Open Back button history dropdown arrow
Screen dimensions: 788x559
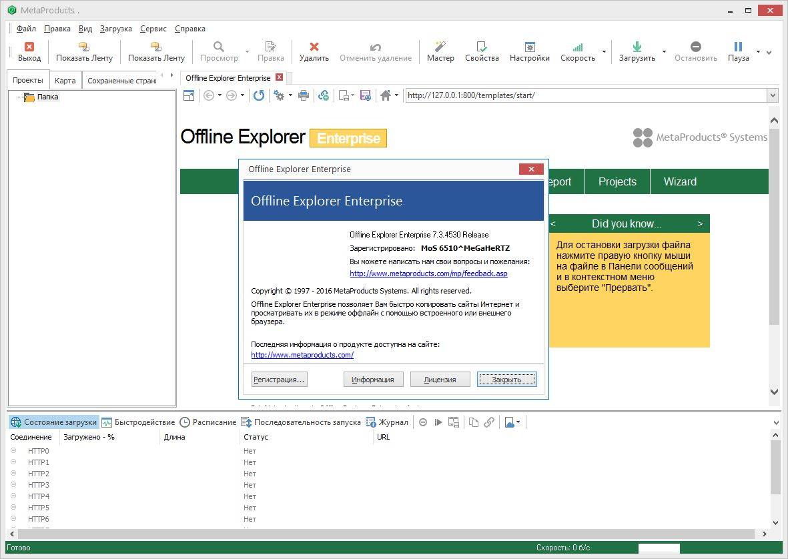pyautogui.click(x=220, y=95)
